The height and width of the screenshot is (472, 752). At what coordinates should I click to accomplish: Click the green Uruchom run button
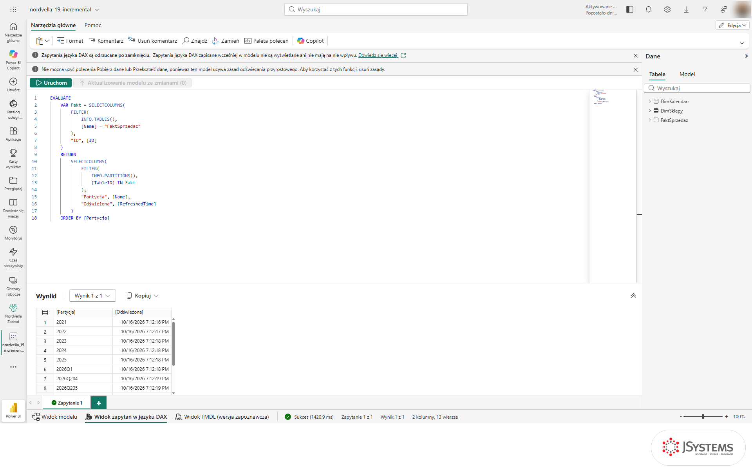pos(51,83)
